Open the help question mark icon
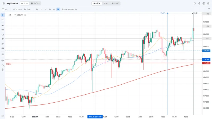 click(199, 3)
